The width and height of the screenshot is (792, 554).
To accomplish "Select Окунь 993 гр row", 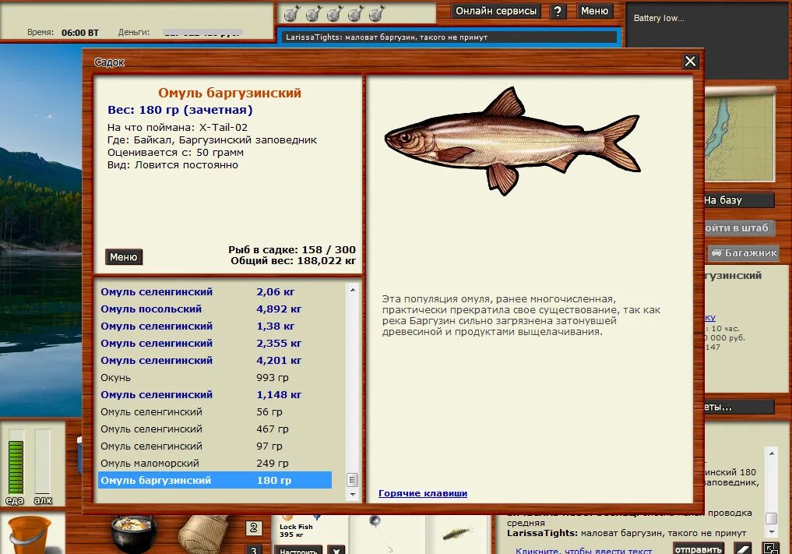I will 215,378.
